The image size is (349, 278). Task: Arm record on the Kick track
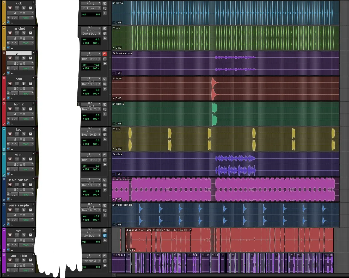pos(10,8)
